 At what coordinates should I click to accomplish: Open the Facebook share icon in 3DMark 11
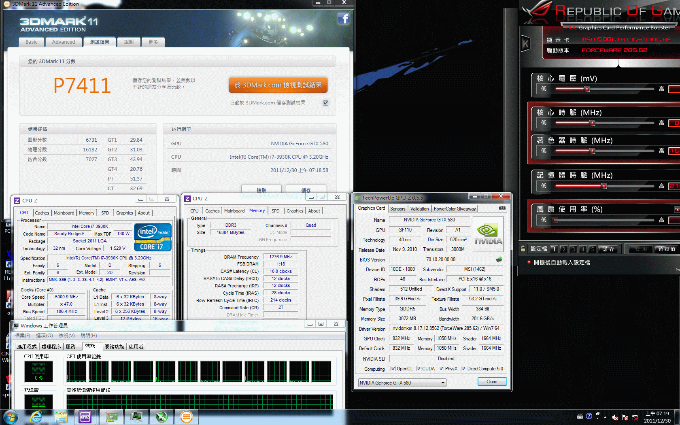(x=343, y=19)
